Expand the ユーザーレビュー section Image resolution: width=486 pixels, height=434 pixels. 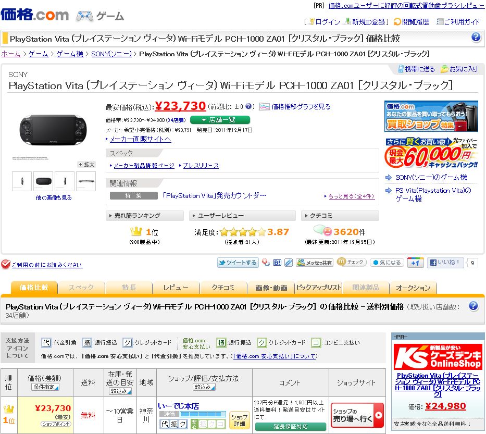click(x=242, y=216)
